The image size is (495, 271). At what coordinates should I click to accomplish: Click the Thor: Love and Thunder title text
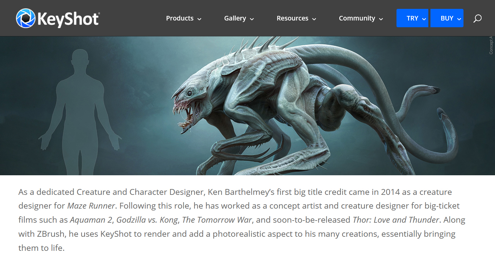[x=396, y=220]
